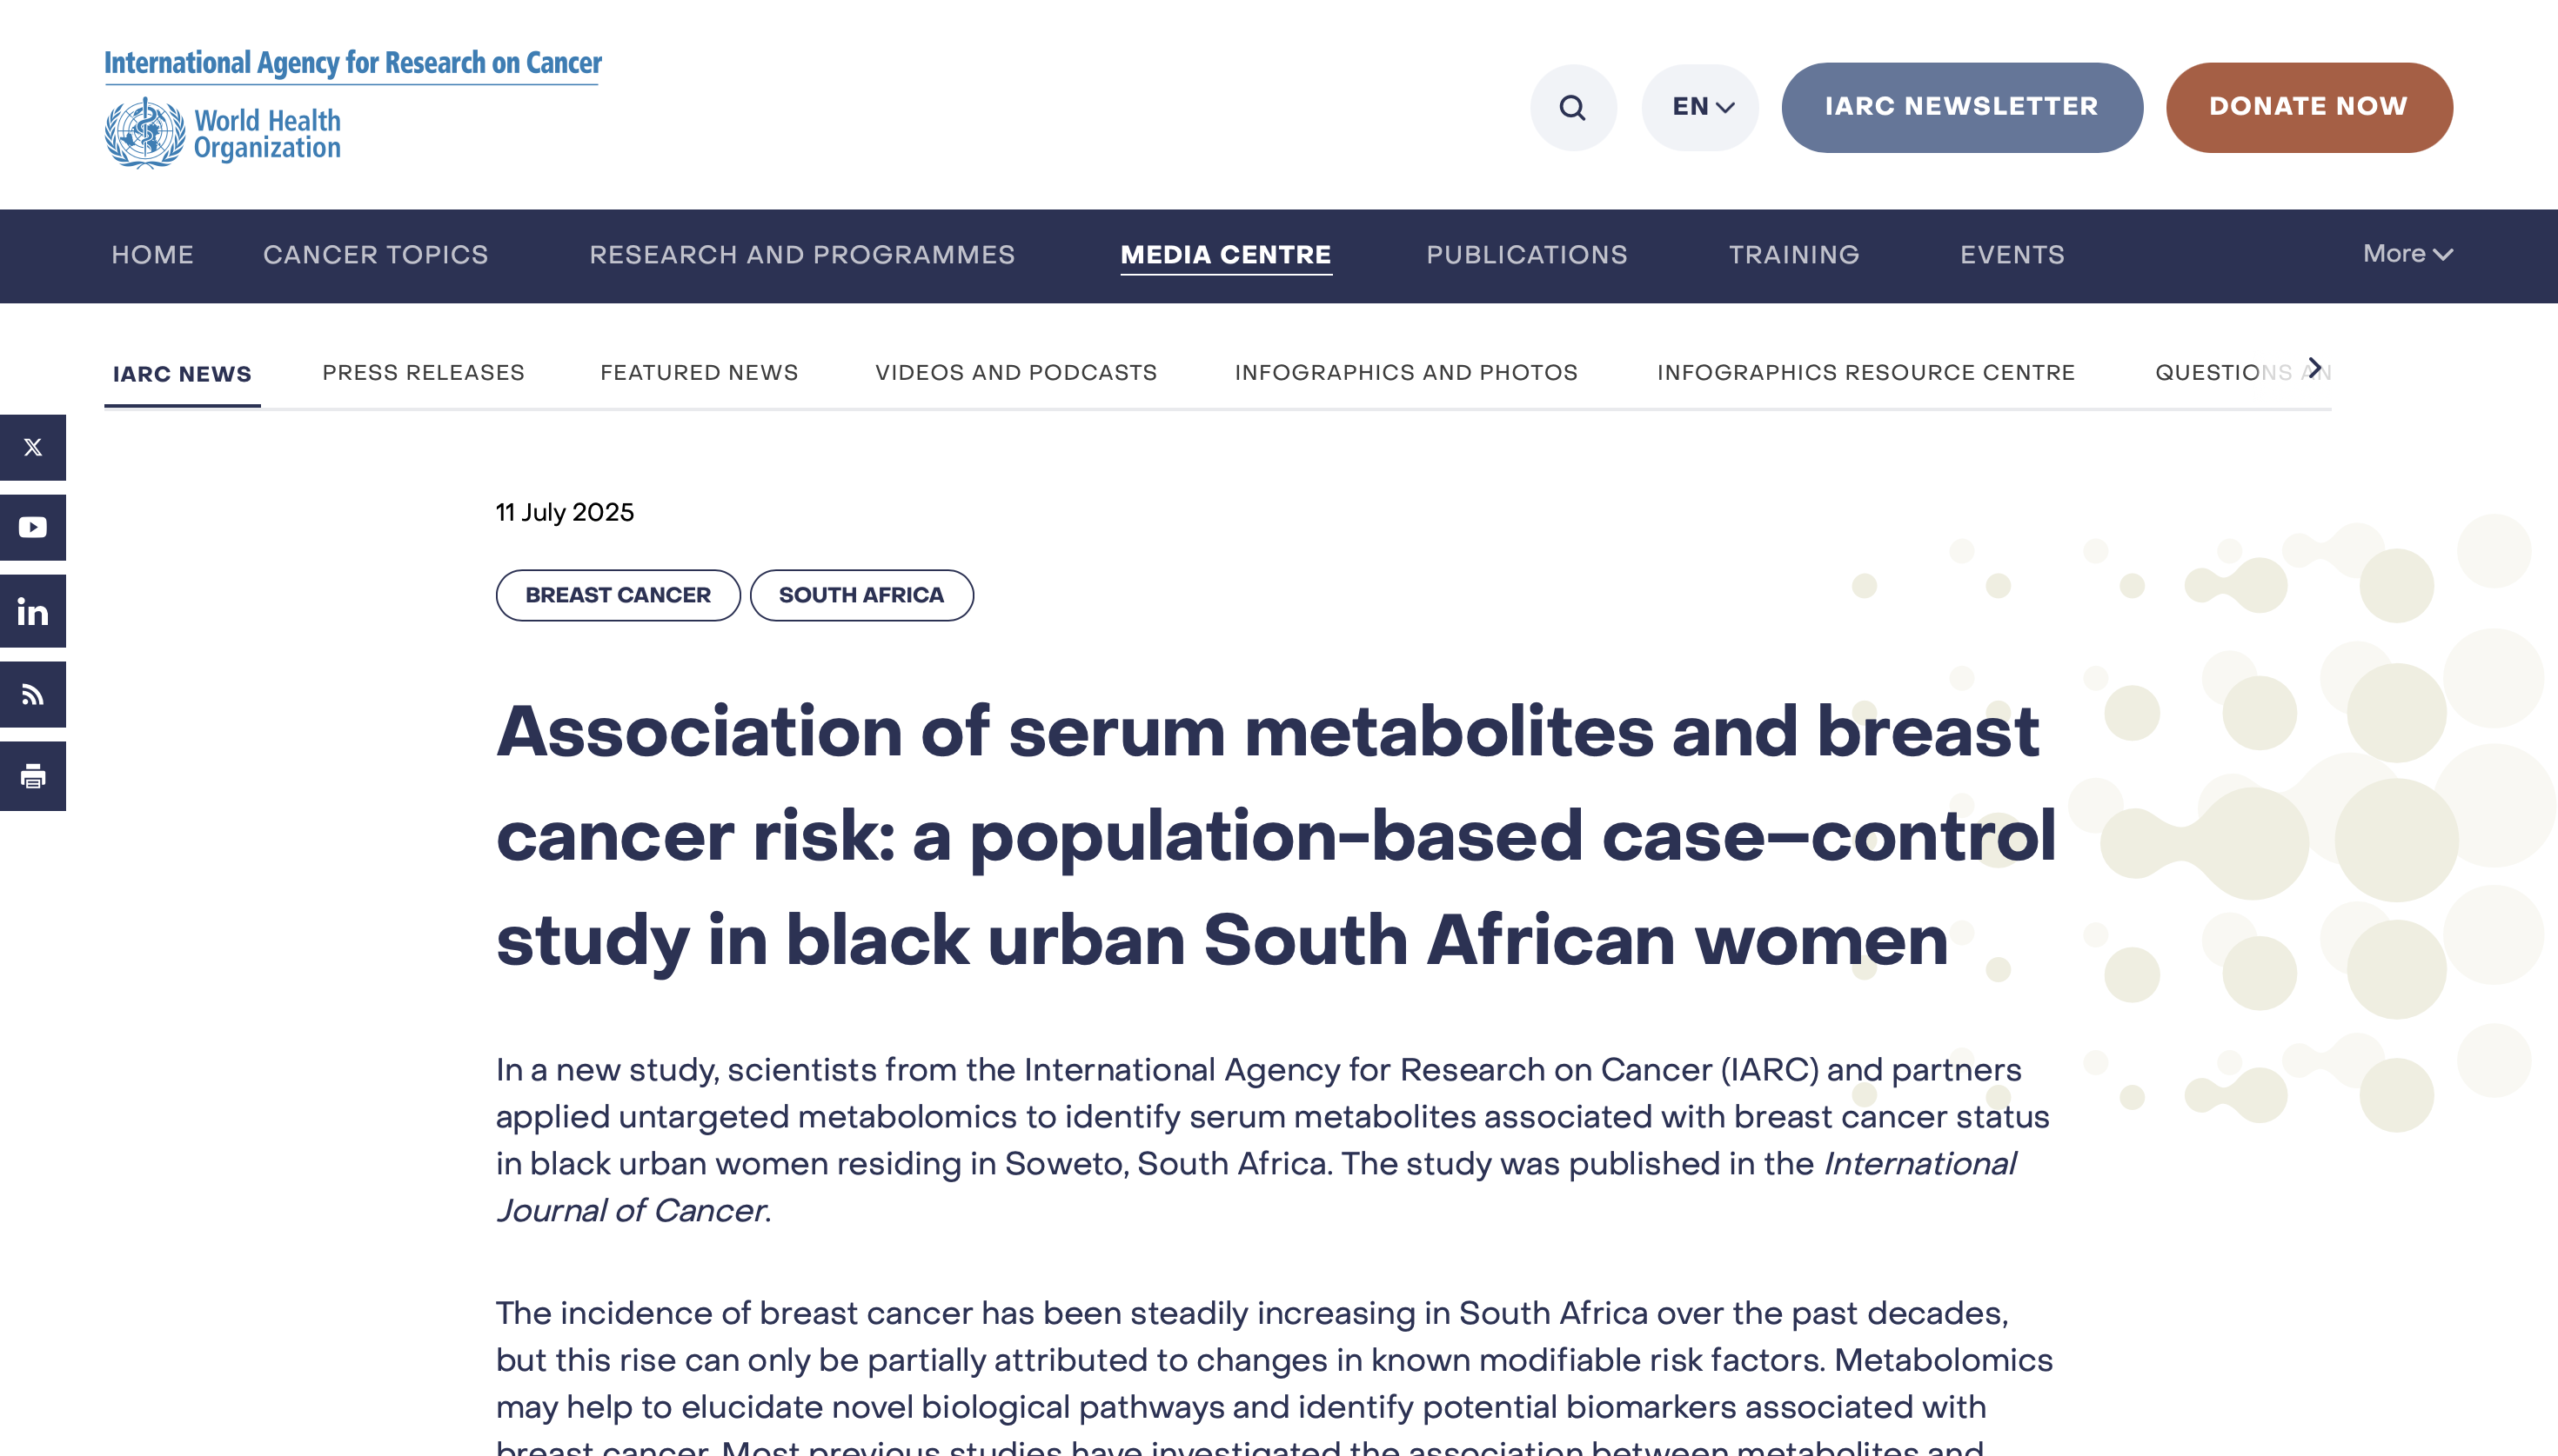Click the South Africa tag
The width and height of the screenshot is (2558, 1456).
pyautogui.click(x=860, y=595)
